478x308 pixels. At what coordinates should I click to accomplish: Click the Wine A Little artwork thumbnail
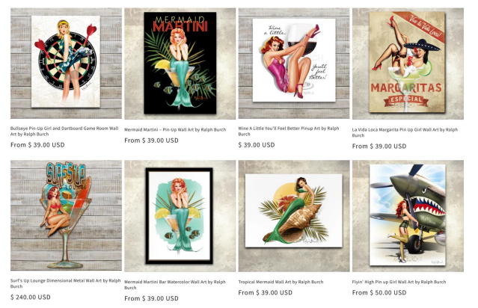294,64
